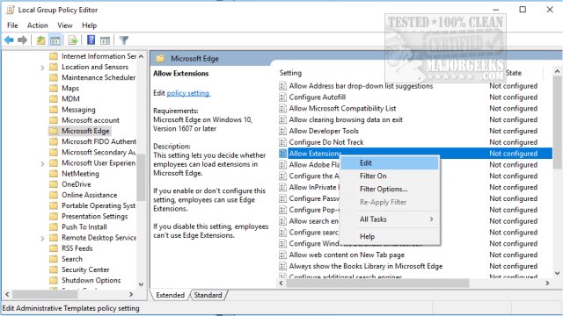Click the Setting column header
The width and height of the screenshot is (563, 316).
[290, 73]
